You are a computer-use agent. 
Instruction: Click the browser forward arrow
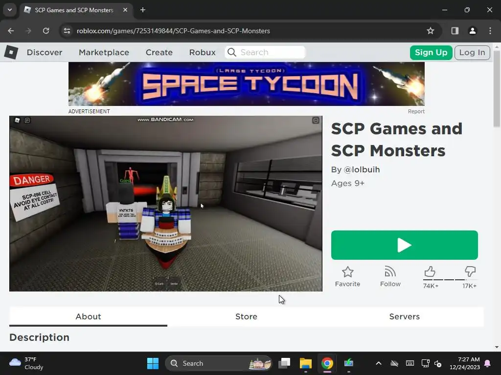click(28, 31)
